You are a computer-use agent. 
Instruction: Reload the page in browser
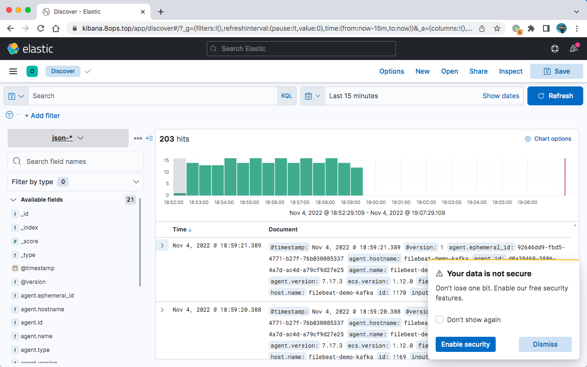(x=41, y=28)
